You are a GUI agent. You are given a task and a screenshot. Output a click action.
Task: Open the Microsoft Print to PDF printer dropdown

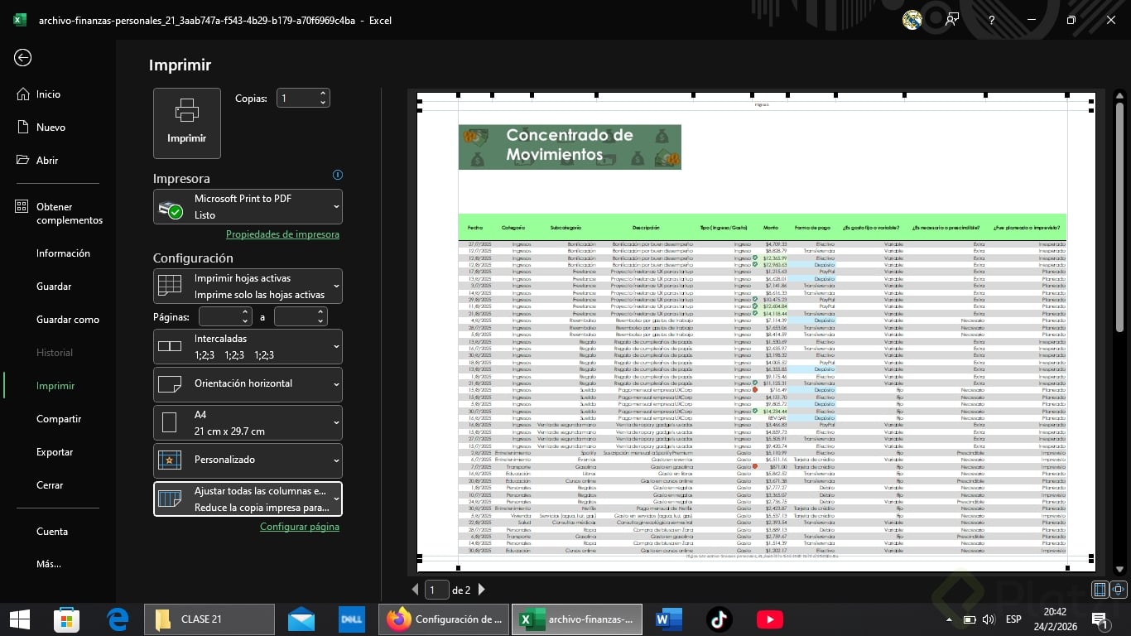[248, 207]
